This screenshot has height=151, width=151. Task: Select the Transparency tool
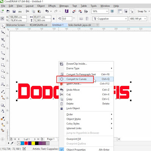3,111
